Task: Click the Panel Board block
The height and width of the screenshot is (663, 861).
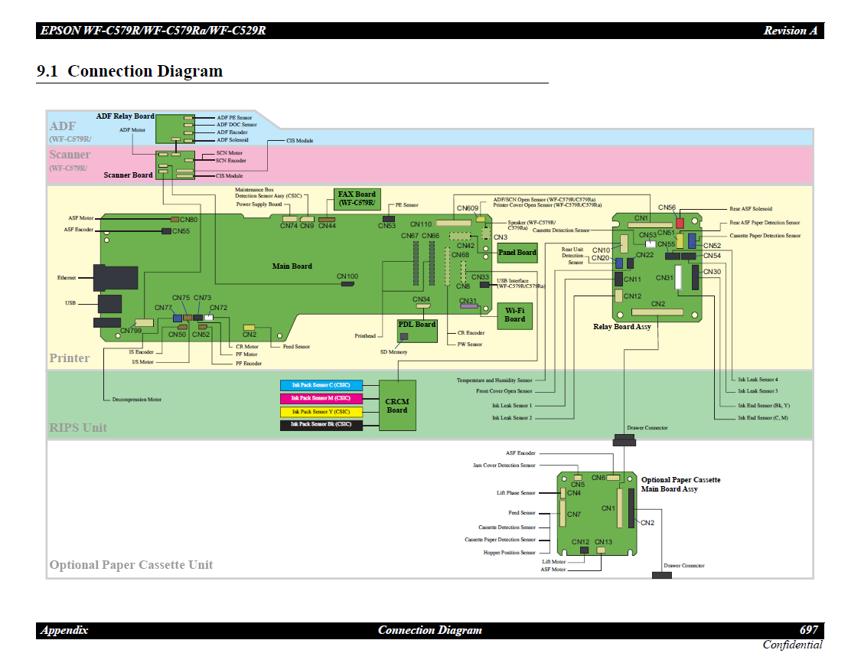Action: coord(517,252)
